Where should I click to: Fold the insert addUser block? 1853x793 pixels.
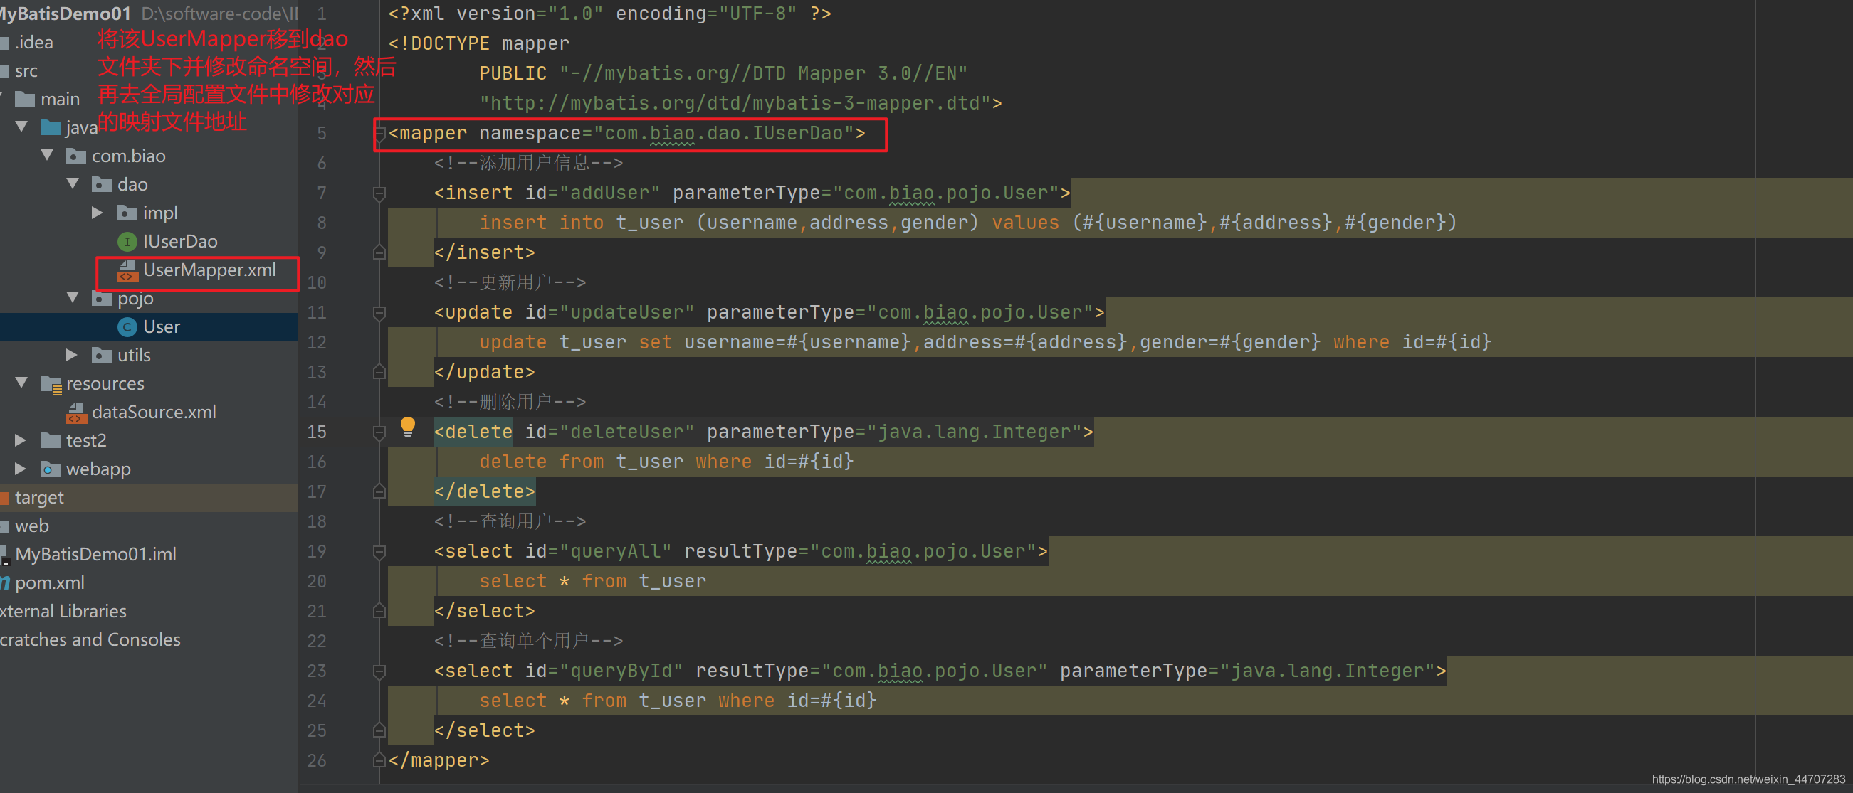tap(379, 193)
